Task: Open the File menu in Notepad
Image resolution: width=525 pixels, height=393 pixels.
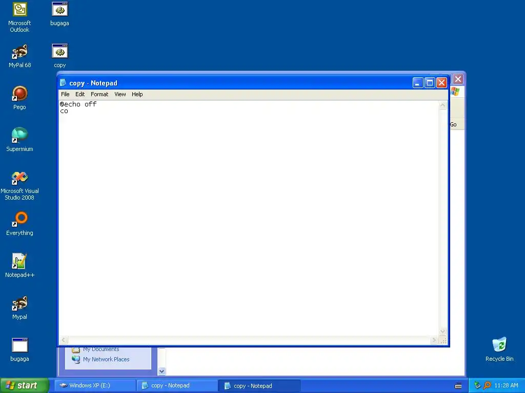Action: tap(65, 94)
